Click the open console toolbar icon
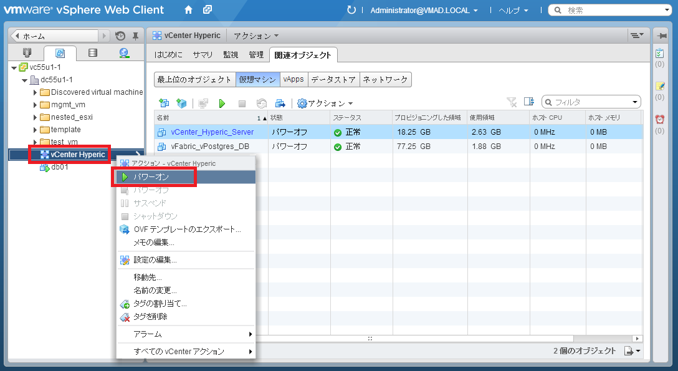The width and height of the screenshot is (678, 371). [203, 104]
